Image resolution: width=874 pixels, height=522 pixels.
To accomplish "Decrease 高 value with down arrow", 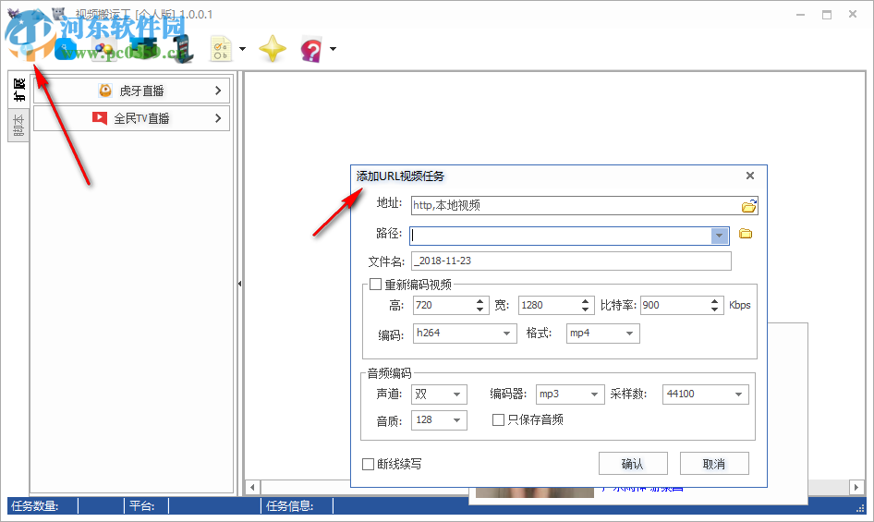I will (x=479, y=309).
